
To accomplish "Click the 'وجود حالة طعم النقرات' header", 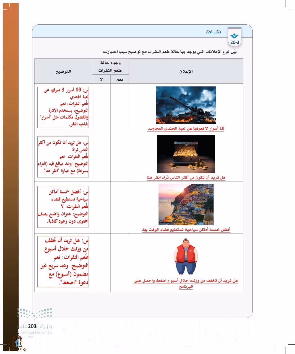I will tap(110, 67).
